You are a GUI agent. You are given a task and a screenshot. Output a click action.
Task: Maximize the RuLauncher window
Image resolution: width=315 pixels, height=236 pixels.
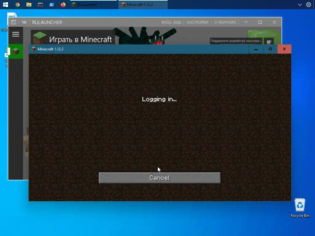click(260, 22)
